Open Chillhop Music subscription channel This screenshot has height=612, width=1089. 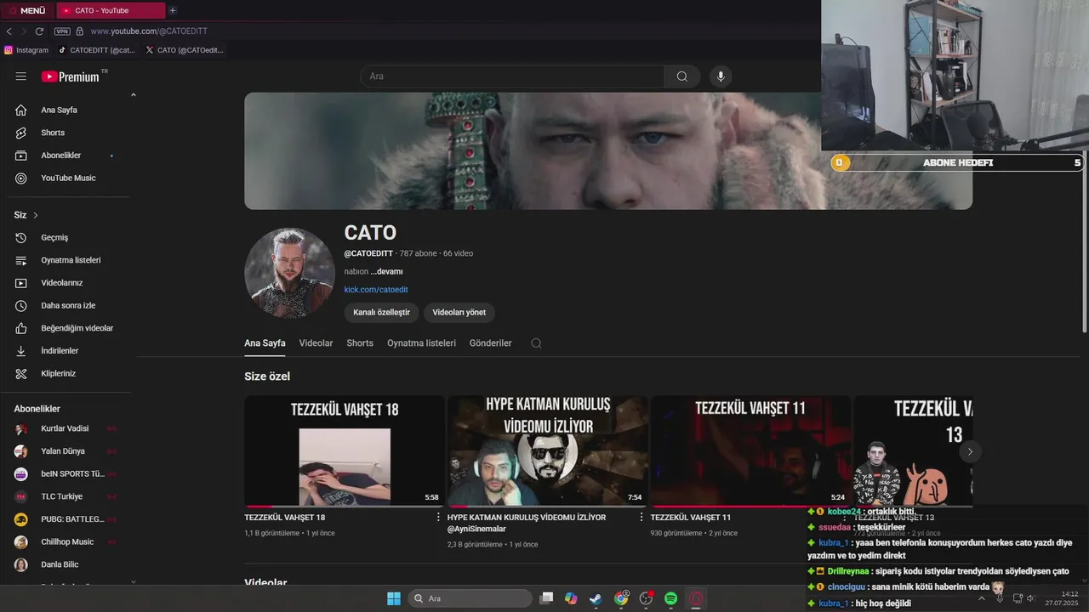(x=66, y=541)
